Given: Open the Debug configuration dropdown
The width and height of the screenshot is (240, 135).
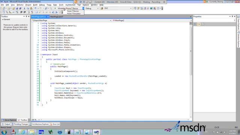Looking at the screenshot, I should tap(98, 8).
